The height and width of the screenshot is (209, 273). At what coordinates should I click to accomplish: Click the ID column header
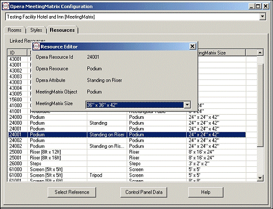[x=17, y=53]
